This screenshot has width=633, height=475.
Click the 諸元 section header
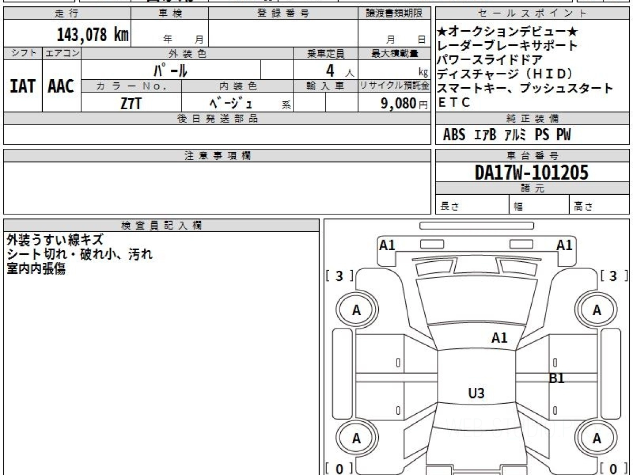[532, 188]
